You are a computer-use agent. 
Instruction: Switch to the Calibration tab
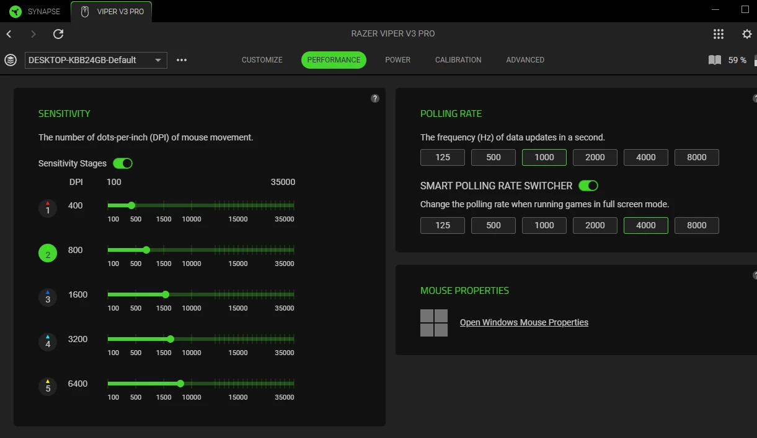click(x=458, y=60)
